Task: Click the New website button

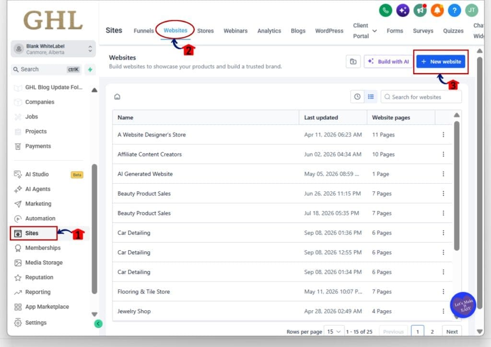Action: pos(441,62)
